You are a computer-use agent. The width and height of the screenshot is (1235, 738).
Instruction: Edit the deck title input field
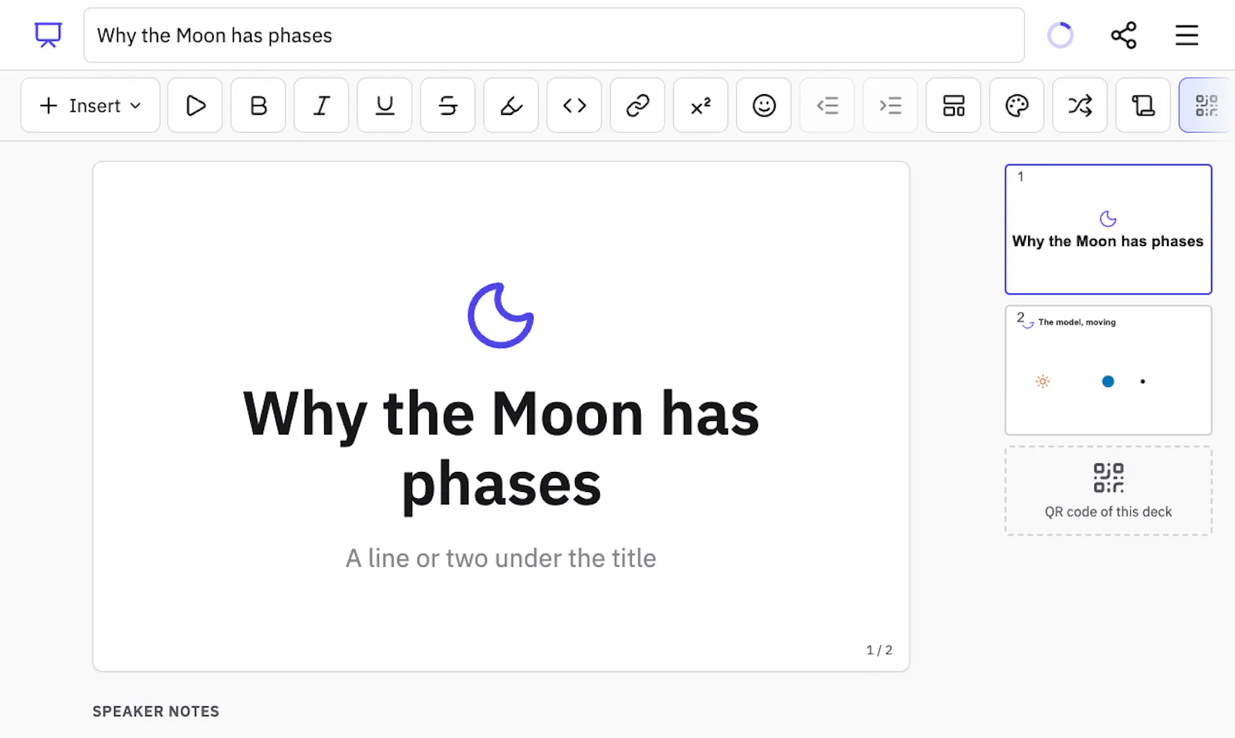(554, 35)
